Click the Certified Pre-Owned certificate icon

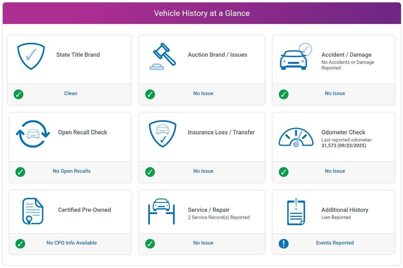pos(32,211)
